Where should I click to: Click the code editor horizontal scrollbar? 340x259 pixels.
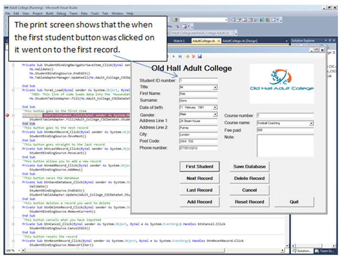[x=153, y=250]
